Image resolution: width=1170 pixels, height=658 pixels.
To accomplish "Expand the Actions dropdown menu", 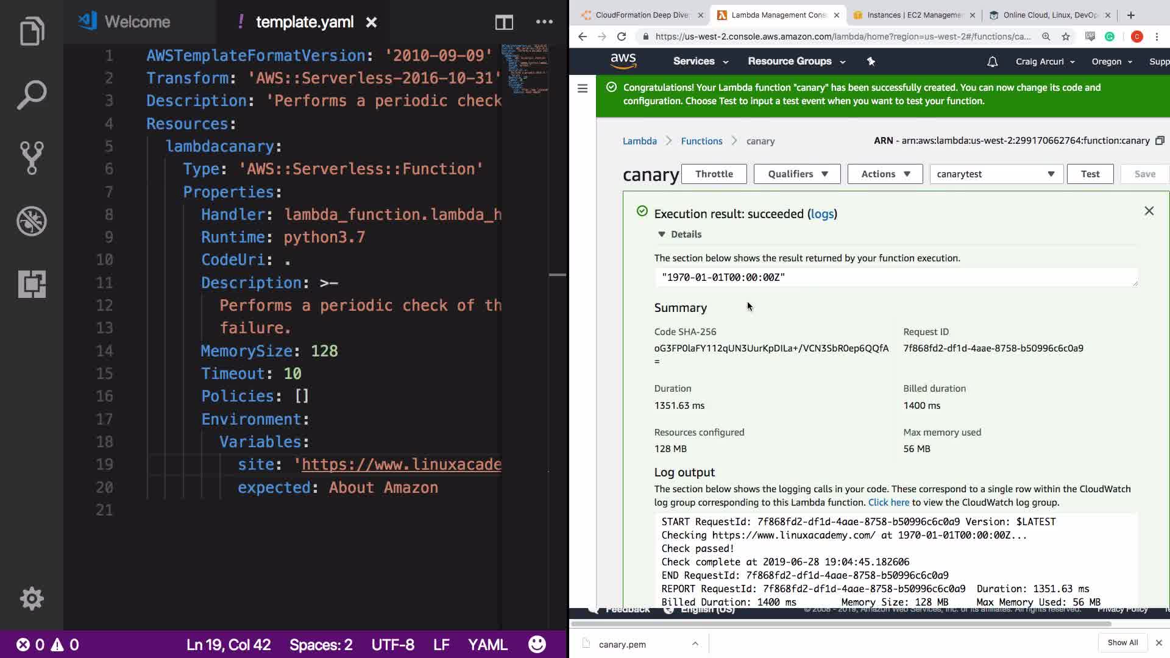I will point(885,174).
